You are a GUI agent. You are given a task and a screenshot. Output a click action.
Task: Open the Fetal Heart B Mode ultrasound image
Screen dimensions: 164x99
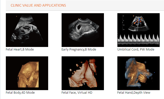[x=27, y=30]
